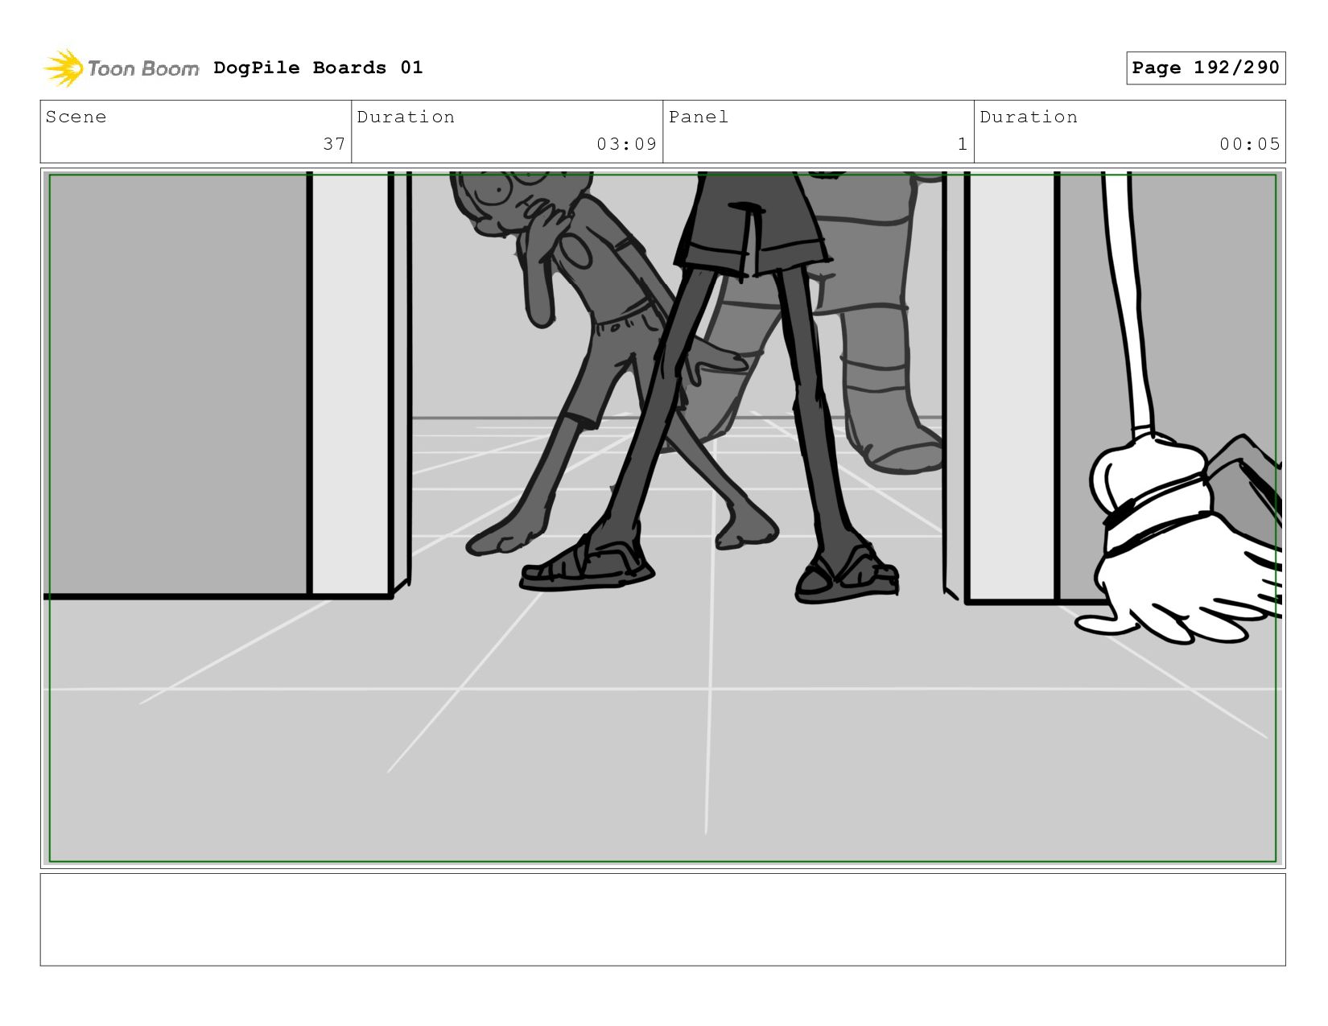The height and width of the screenshot is (1026, 1328).
Task: Click scene number 37
Action: [334, 144]
